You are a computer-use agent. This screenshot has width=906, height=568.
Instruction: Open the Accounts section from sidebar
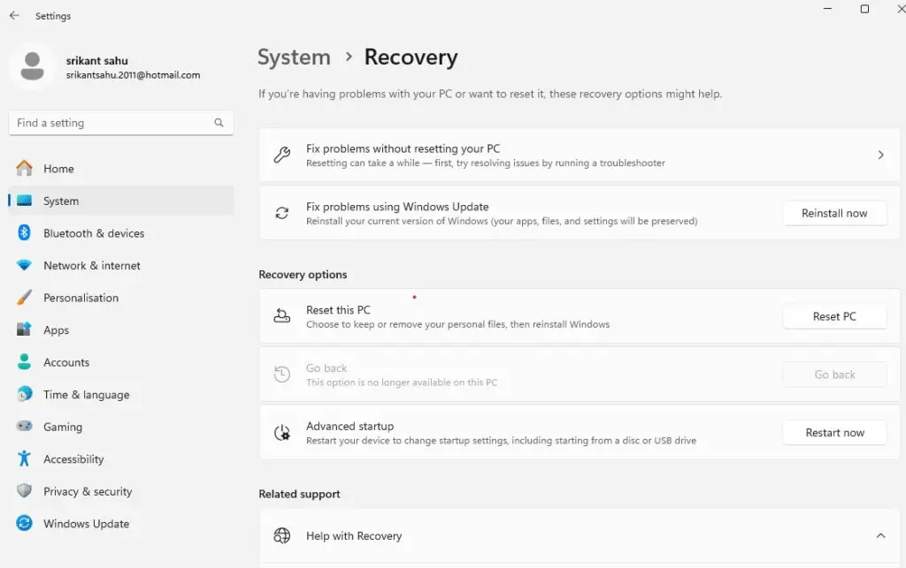coord(65,362)
